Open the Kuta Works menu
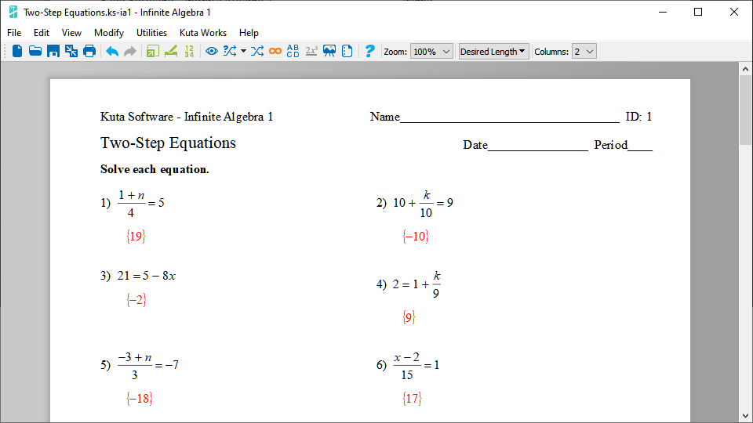The image size is (753, 423). [x=202, y=33]
